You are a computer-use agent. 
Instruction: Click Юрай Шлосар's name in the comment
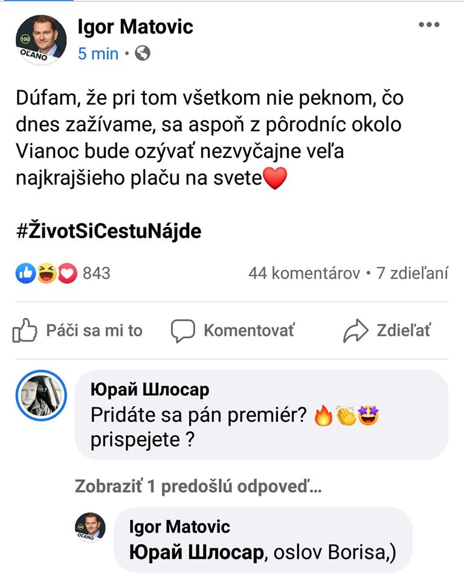coord(149,390)
